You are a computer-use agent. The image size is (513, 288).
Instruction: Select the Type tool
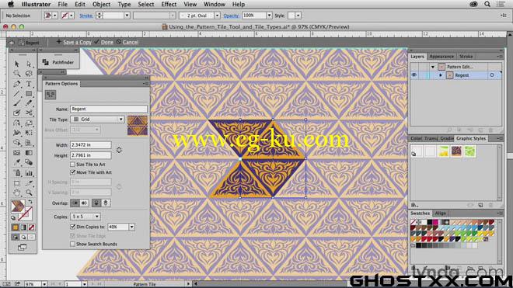[29, 84]
